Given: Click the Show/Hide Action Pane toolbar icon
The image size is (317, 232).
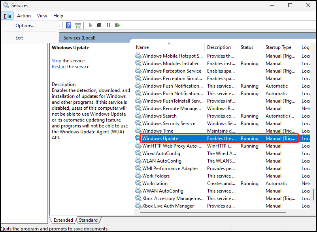Looking at the screenshot, I should tap(78, 26).
